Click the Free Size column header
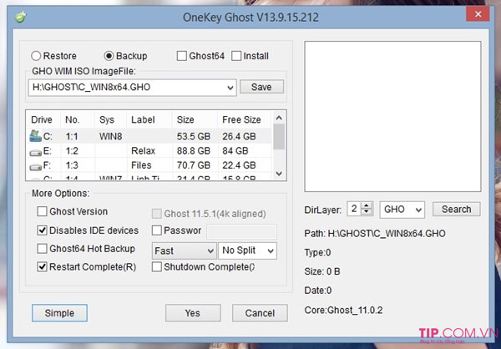 241,120
